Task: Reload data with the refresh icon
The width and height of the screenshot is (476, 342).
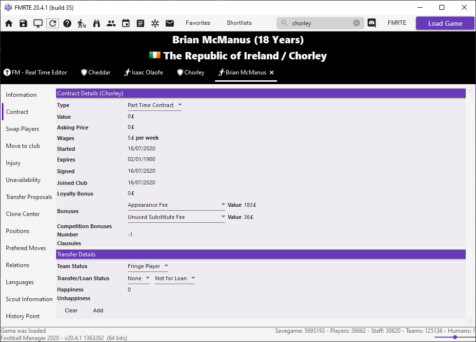Action: point(53,23)
